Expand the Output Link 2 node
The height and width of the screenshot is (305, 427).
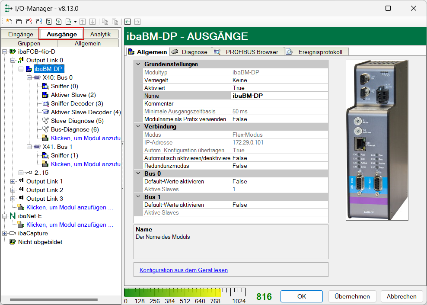[13, 190]
